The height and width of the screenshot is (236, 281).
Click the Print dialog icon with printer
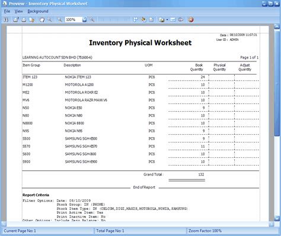click(x=16, y=20)
